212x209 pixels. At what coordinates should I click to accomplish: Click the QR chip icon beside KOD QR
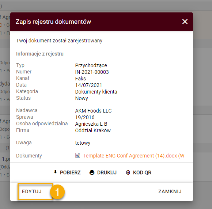(x=128, y=172)
